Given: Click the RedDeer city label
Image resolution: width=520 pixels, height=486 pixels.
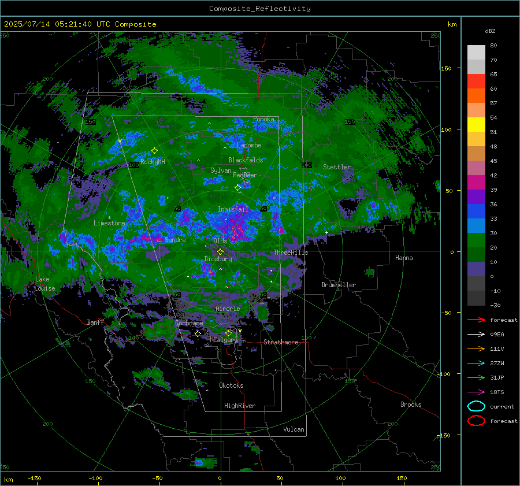Looking at the screenshot, I should click(x=245, y=175).
